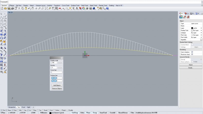
Task: Switch to the Perspective viewport tab
Action: click(12, 107)
